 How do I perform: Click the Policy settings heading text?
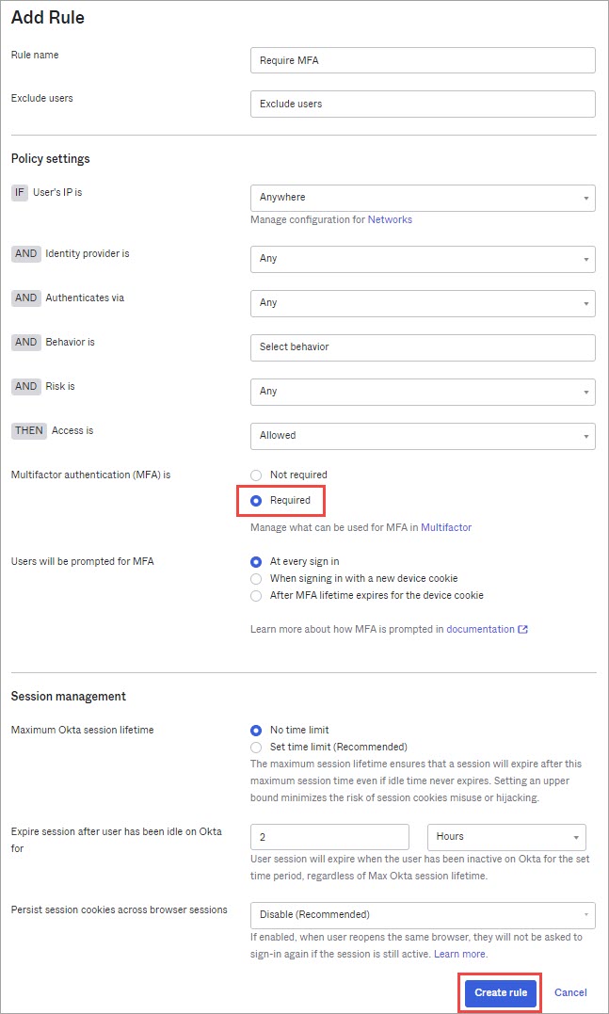coord(51,159)
